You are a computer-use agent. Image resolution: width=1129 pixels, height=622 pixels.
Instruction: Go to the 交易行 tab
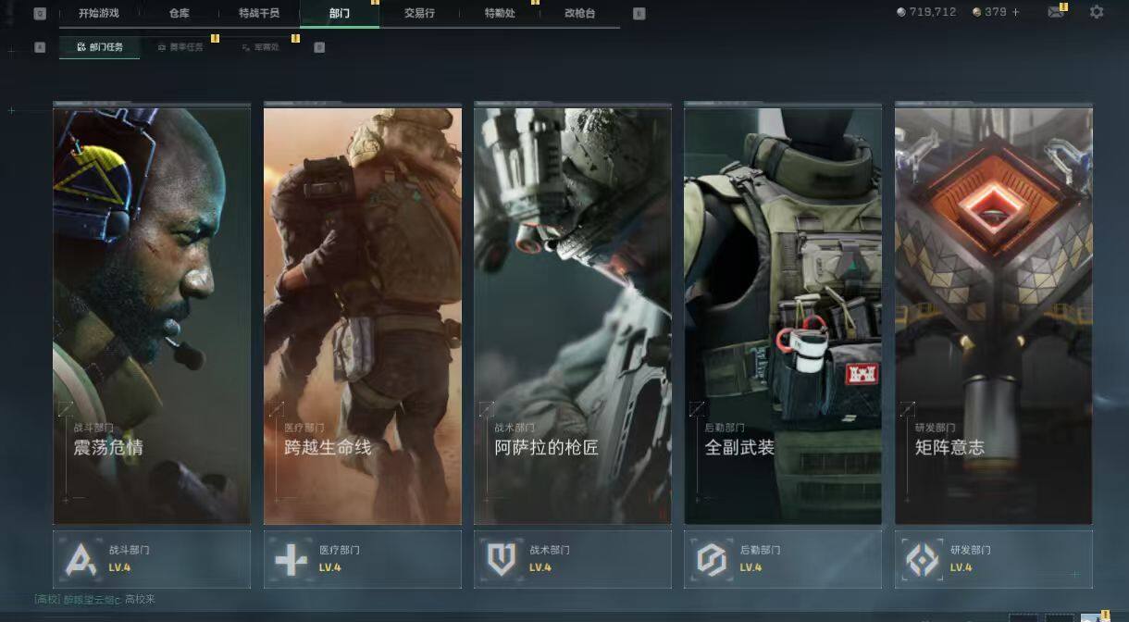pos(419,13)
